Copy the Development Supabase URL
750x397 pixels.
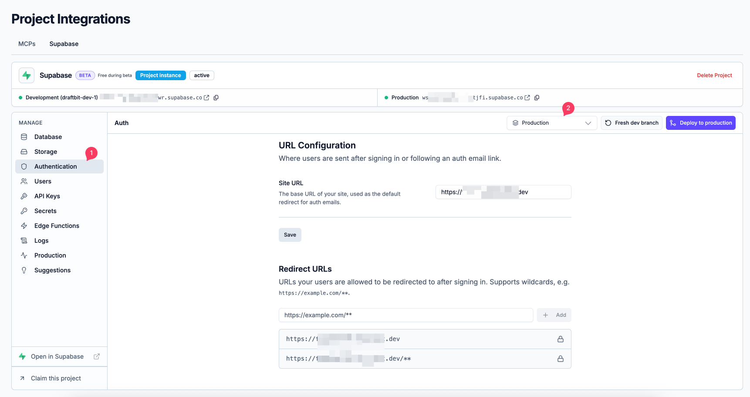click(216, 98)
